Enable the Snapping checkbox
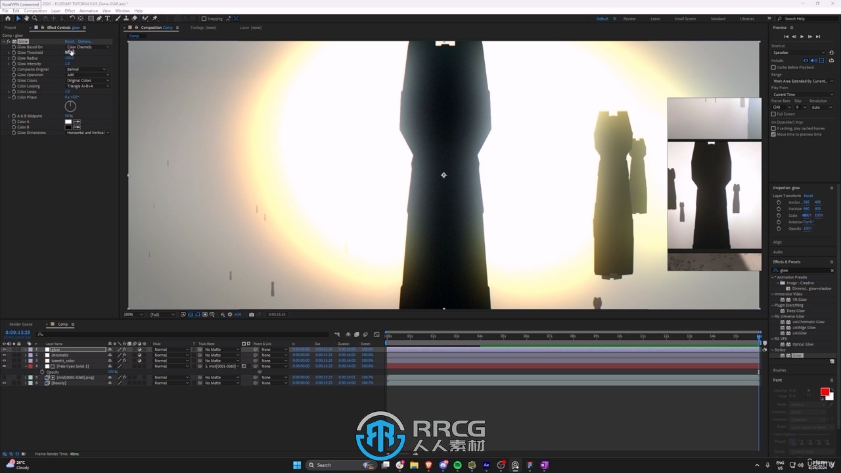Viewport: 841px width, 473px height. coord(204,18)
